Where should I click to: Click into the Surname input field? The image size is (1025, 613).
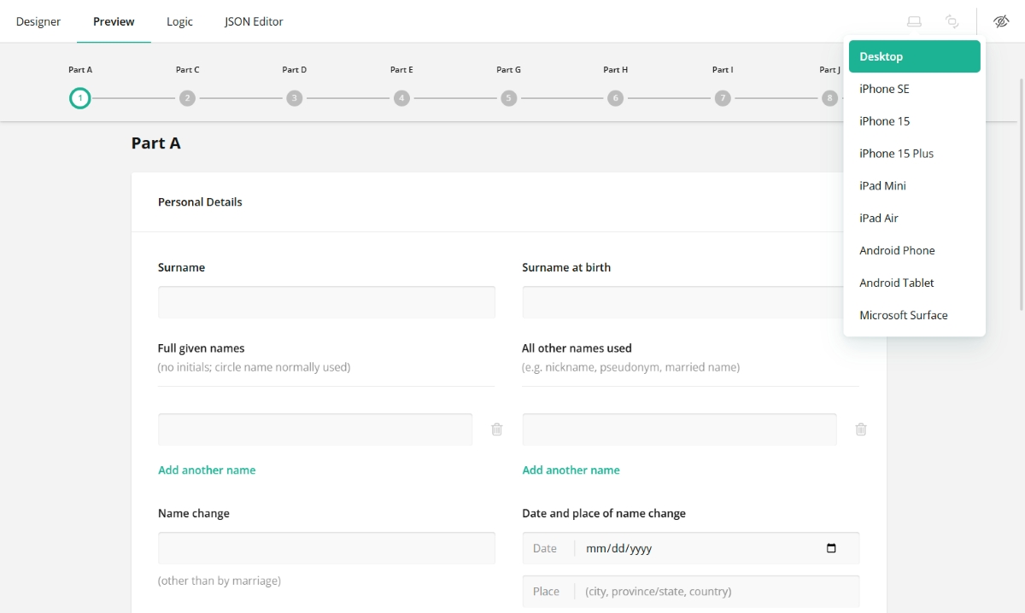(326, 302)
